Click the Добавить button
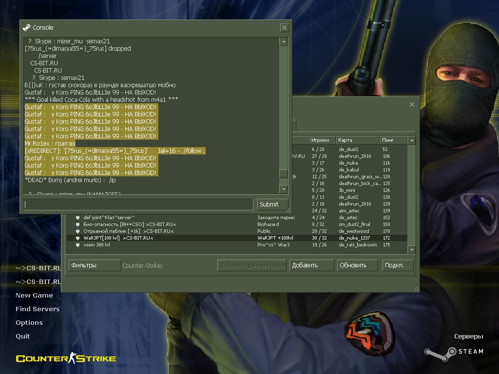Image resolution: width=499 pixels, height=374 pixels. pyautogui.click(x=311, y=265)
